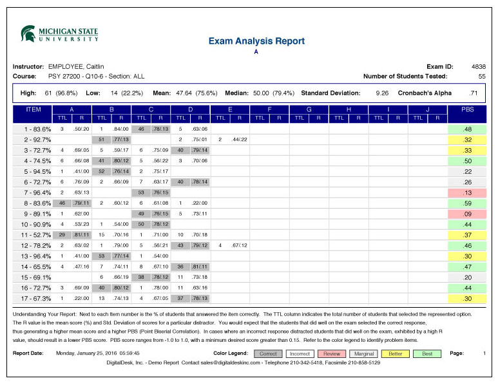Click the Exam Analysis Report title
The width and height of the screenshot is (498, 385).
(x=256, y=41)
